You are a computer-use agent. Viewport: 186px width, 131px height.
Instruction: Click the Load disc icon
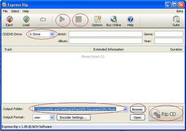pyautogui.click(x=26, y=19)
